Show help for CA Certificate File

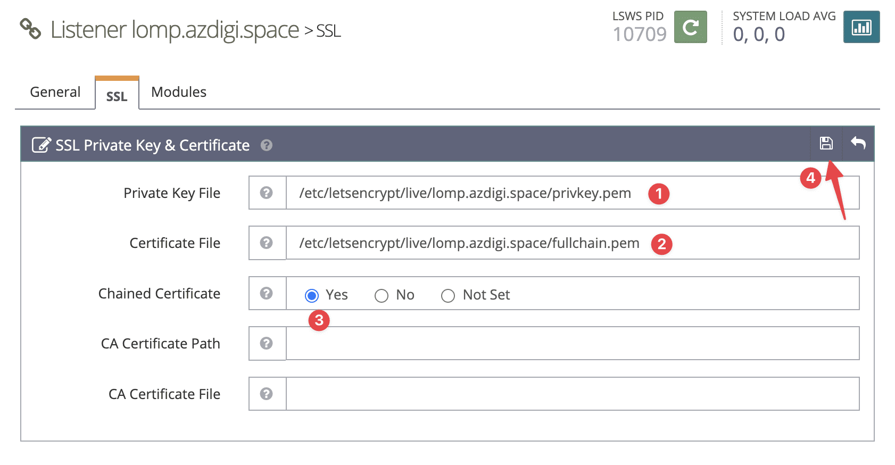[x=267, y=394]
